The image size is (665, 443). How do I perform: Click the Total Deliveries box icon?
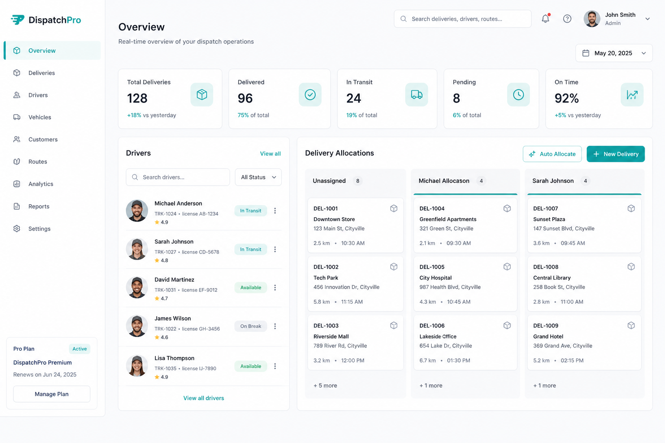[x=202, y=94]
